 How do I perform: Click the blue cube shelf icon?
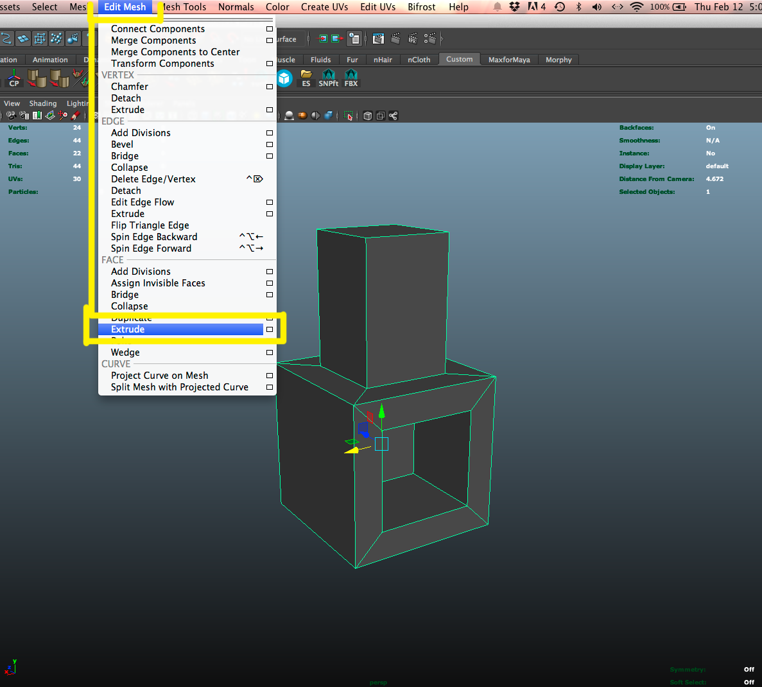pos(284,78)
